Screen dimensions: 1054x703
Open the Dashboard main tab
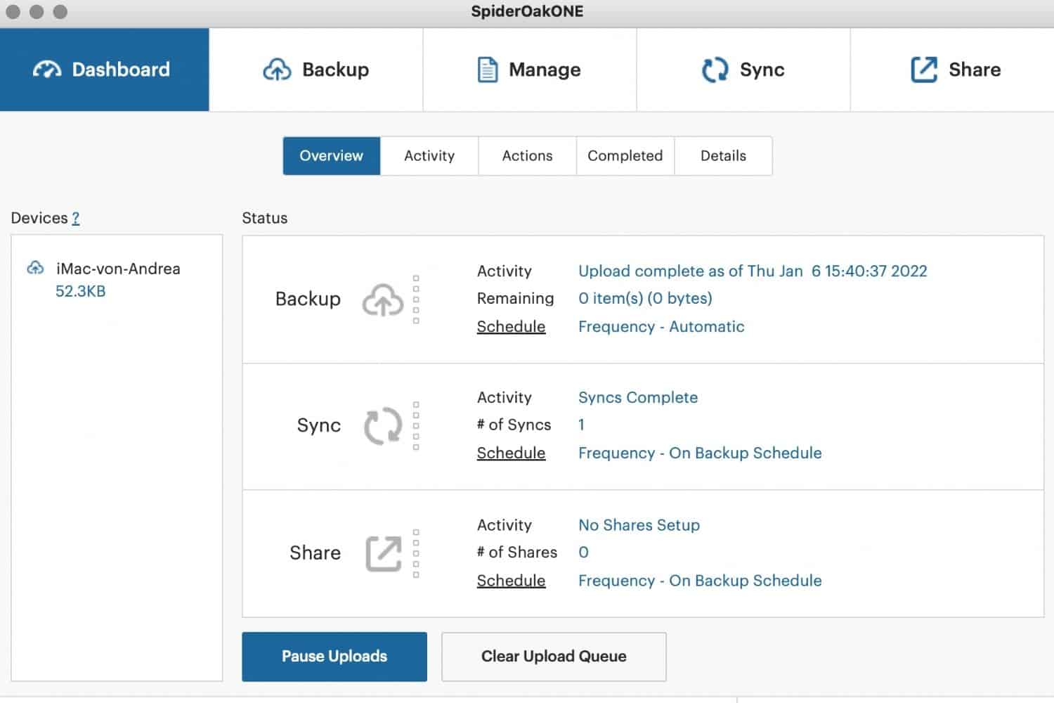tap(105, 70)
